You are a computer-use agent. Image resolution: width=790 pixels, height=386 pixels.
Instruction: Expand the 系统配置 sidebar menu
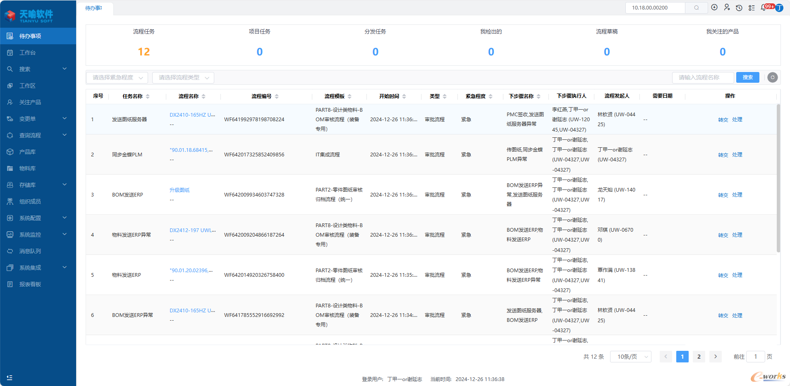click(x=38, y=218)
